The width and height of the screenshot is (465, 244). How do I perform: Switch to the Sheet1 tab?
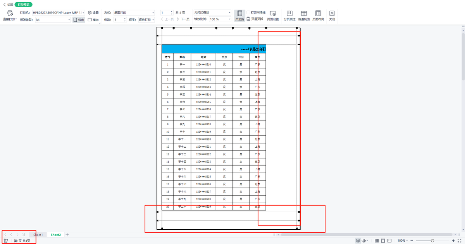click(x=38, y=235)
